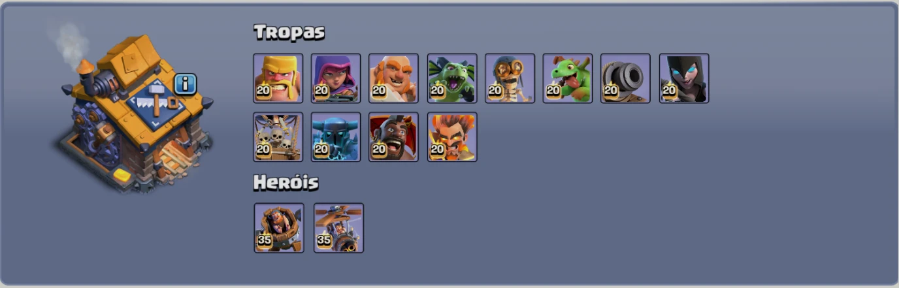This screenshot has height=288, width=899.
Task: Select the Battle Copter hero
Action: 339,228
